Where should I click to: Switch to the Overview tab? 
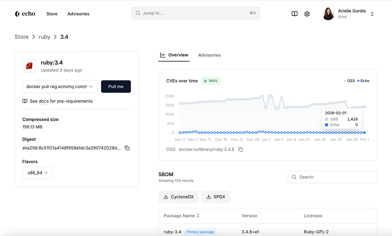(x=174, y=55)
